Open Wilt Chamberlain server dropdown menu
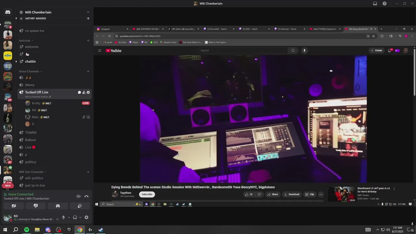The image size is (416, 234). coord(88,12)
